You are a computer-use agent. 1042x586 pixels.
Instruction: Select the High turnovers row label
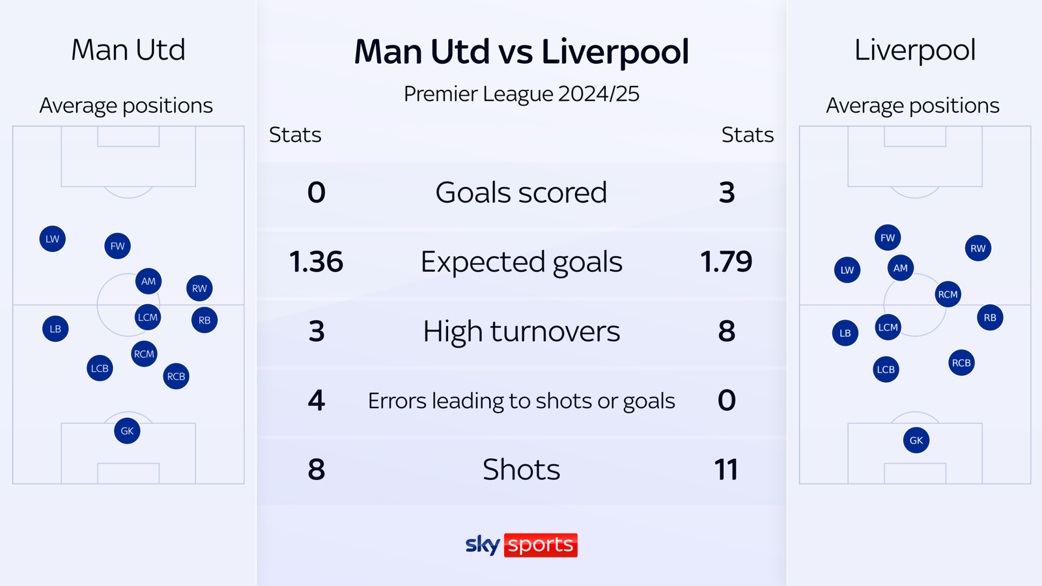[521, 331]
